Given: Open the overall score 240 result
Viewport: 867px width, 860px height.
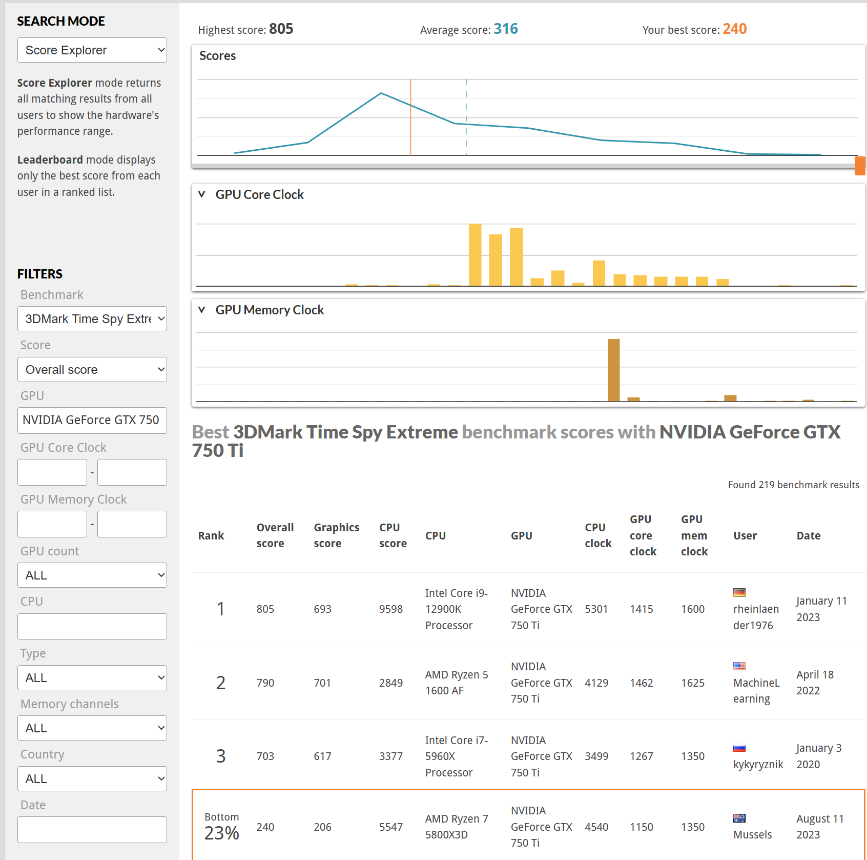Looking at the screenshot, I should 265,827.
